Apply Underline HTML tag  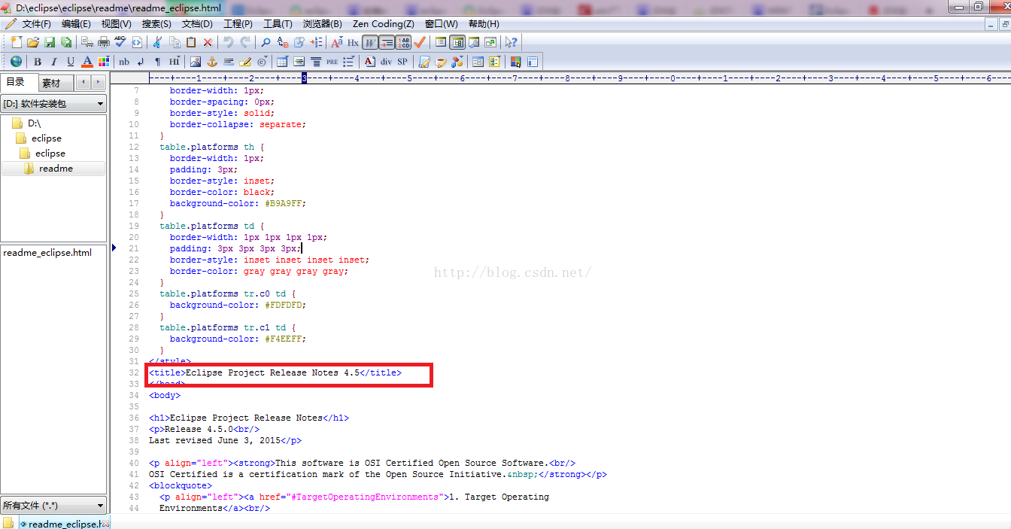(x=71, y=62)
